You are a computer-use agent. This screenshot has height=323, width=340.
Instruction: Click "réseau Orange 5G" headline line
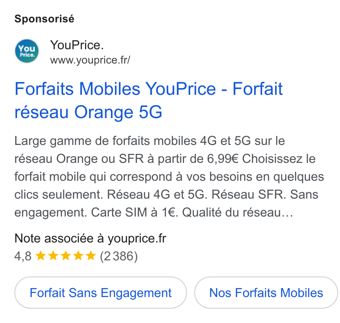tap(88, 112)
